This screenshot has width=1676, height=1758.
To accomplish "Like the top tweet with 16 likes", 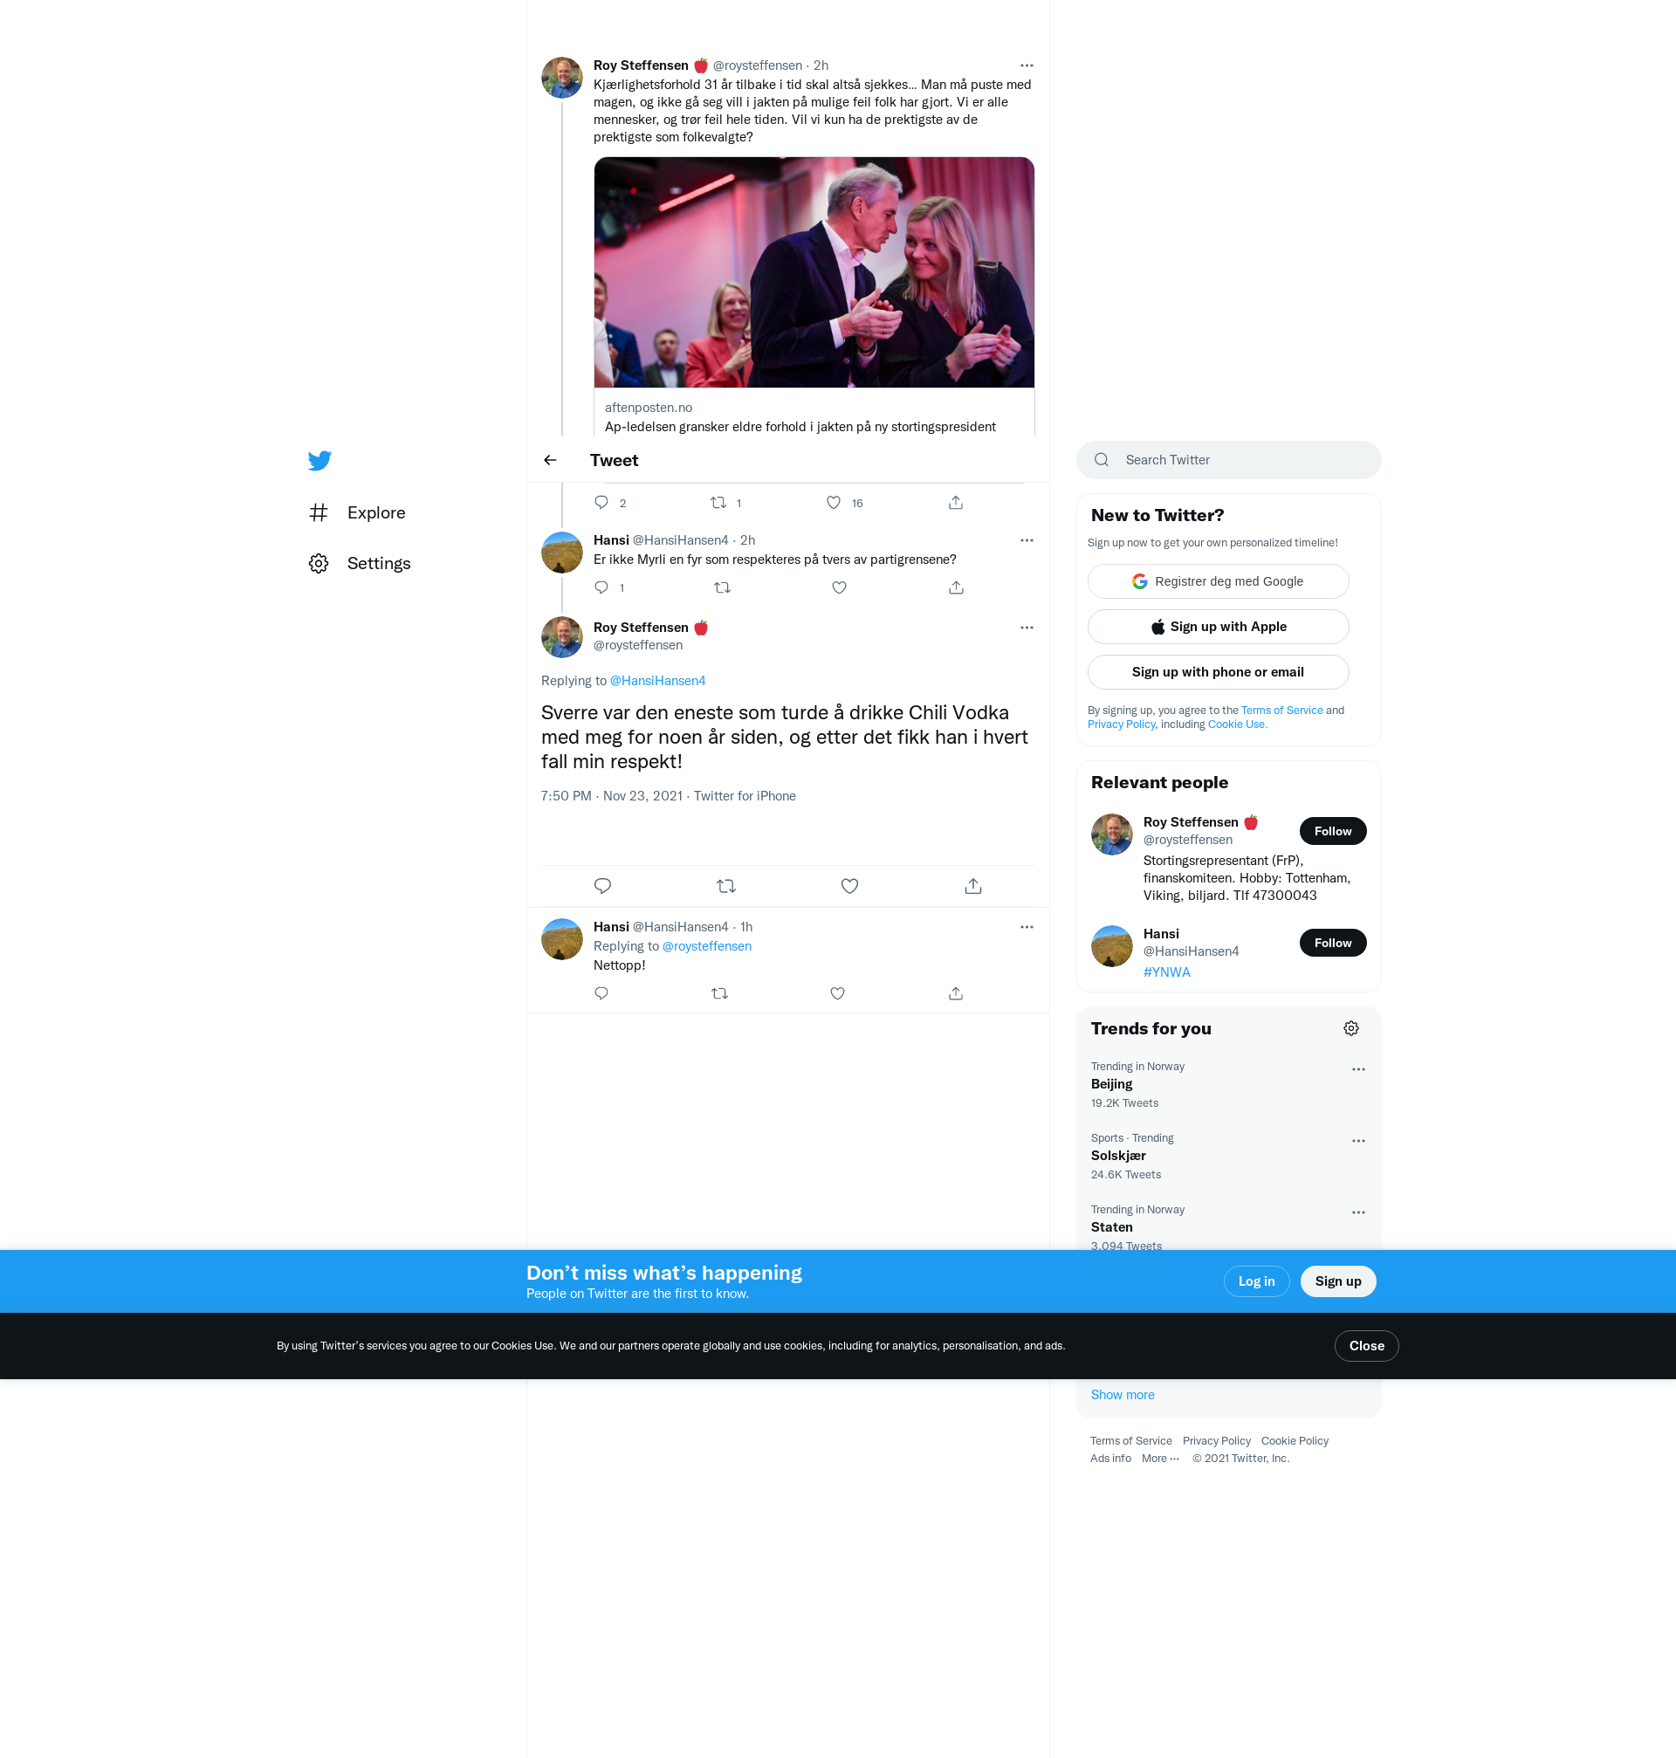I will coord(833,503).
